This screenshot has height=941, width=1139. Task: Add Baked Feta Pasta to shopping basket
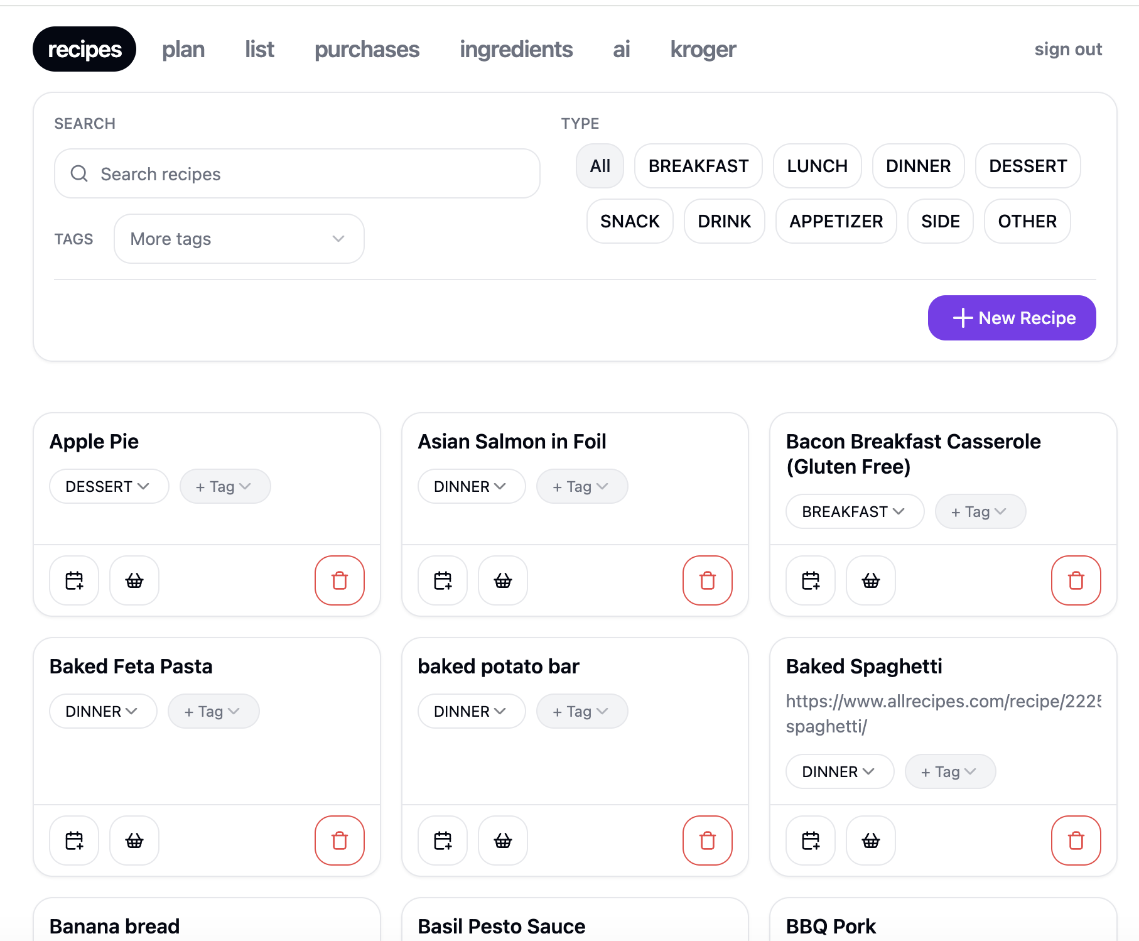pos(134,840)
